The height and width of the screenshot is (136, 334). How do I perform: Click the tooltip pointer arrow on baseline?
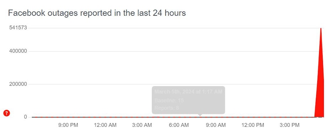[x=200, y=115]
